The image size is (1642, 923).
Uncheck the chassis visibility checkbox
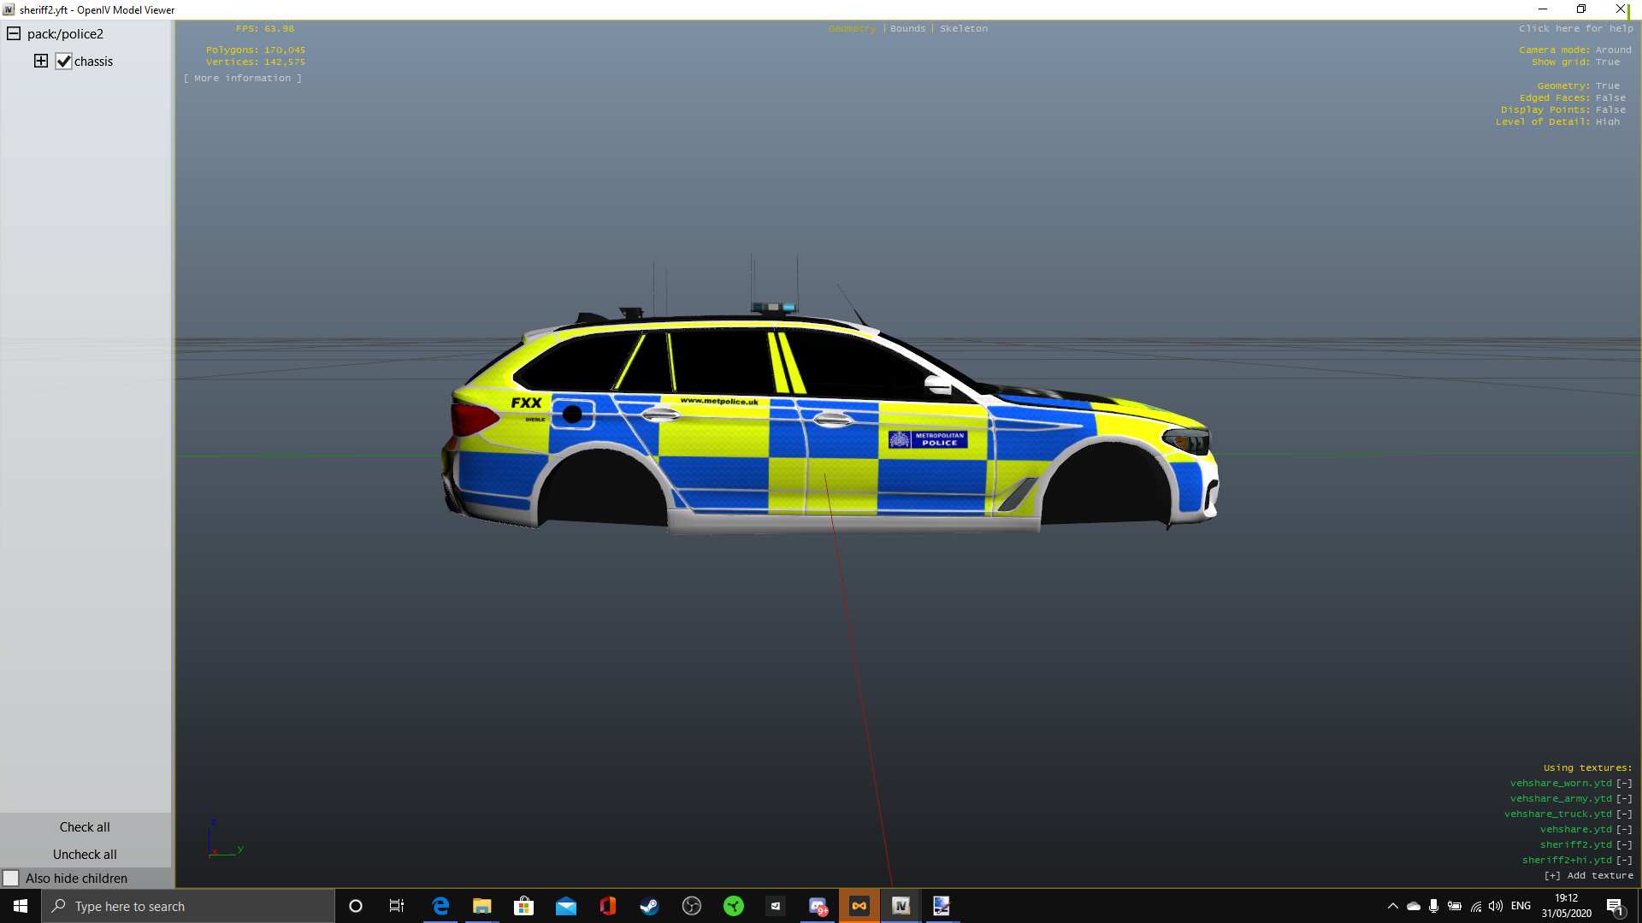point(63,62)
